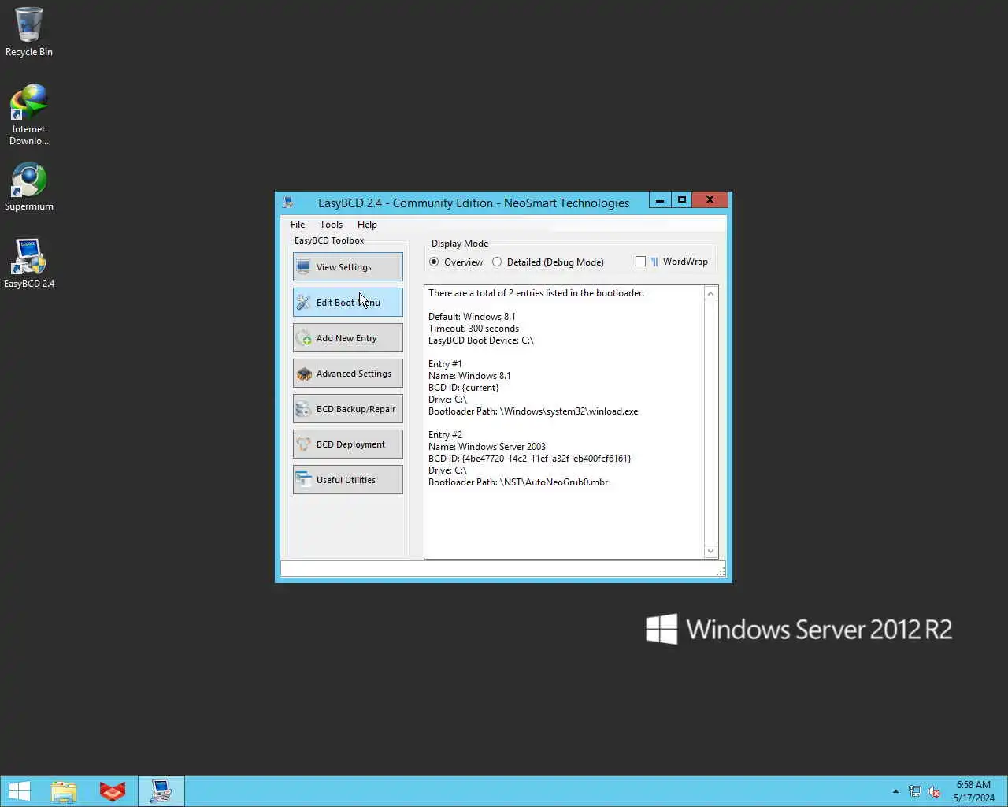
Task: Open the Help menu
Action: [367, 225]
